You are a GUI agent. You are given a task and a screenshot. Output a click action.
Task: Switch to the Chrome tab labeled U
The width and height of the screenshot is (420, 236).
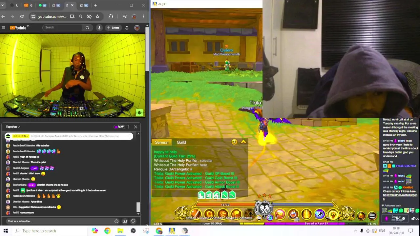coord(14,5)
